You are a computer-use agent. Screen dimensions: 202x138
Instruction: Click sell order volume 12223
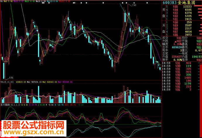point(187,6)
